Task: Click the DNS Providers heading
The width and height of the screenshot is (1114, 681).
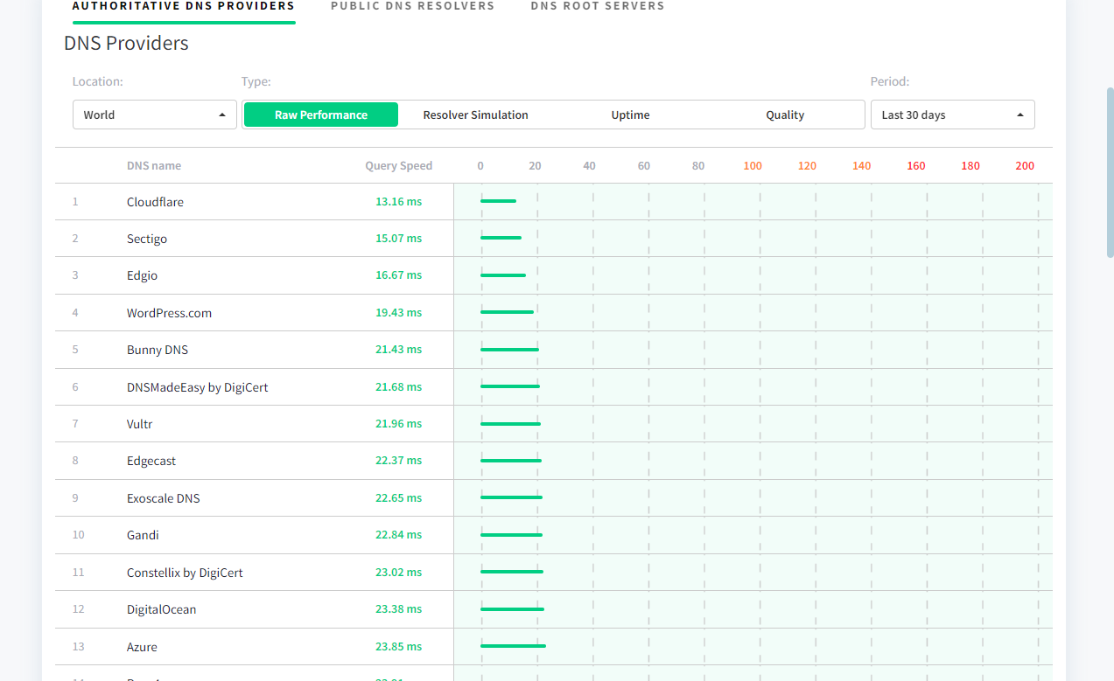Action: click(x=126, y=44)
